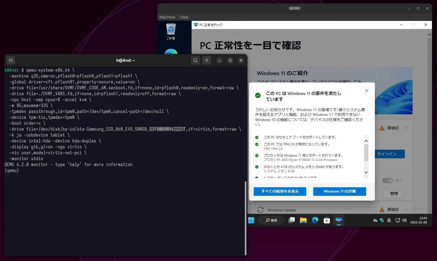The width and height of the screenshot is (437, 261).
Task: Expand the Windows Update section chevron
Action: (x=406, y=209)
